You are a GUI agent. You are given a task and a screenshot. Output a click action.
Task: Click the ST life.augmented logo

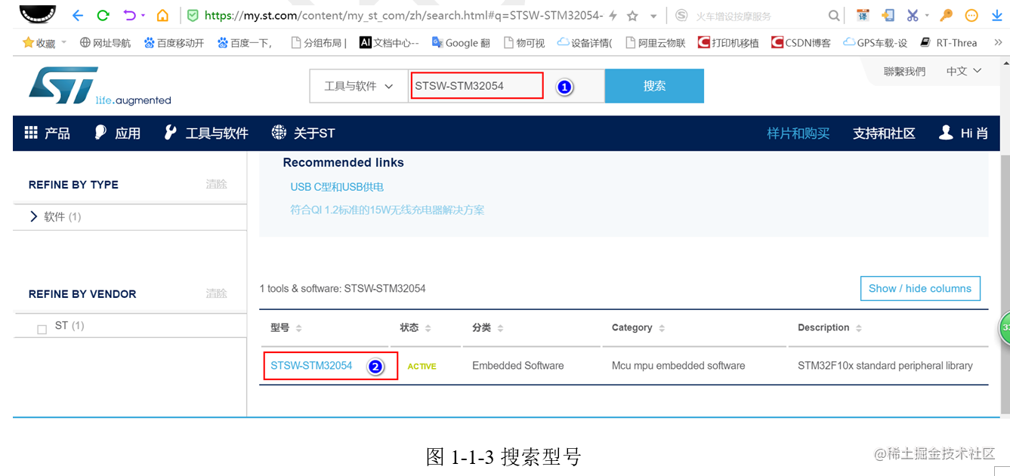(x=100, y=86)
